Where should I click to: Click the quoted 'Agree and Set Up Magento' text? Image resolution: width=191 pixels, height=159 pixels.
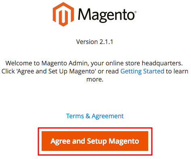[56, 71]
